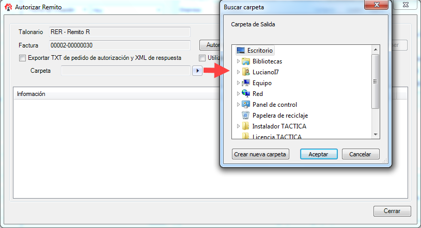Click the Instalador TACTICA folder icon
421x228 pixels.
(246, 126)
